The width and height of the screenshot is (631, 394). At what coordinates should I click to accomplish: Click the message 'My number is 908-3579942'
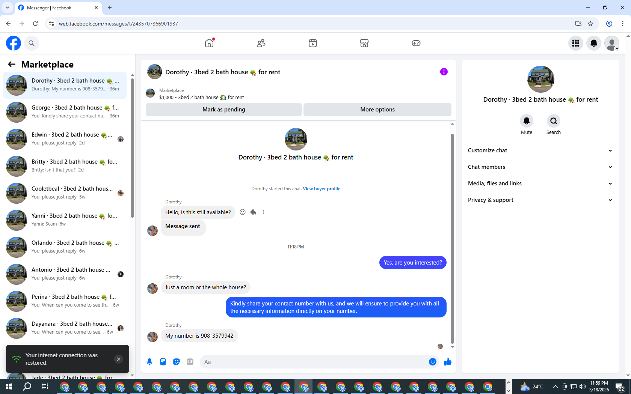point(199,336)
